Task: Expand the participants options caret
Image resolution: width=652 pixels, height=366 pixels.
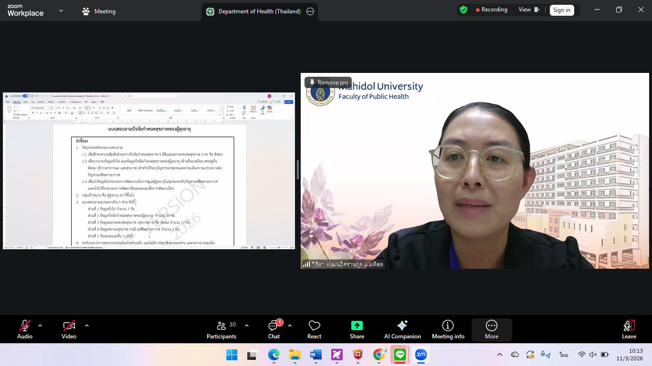Action: pos(247,325)
